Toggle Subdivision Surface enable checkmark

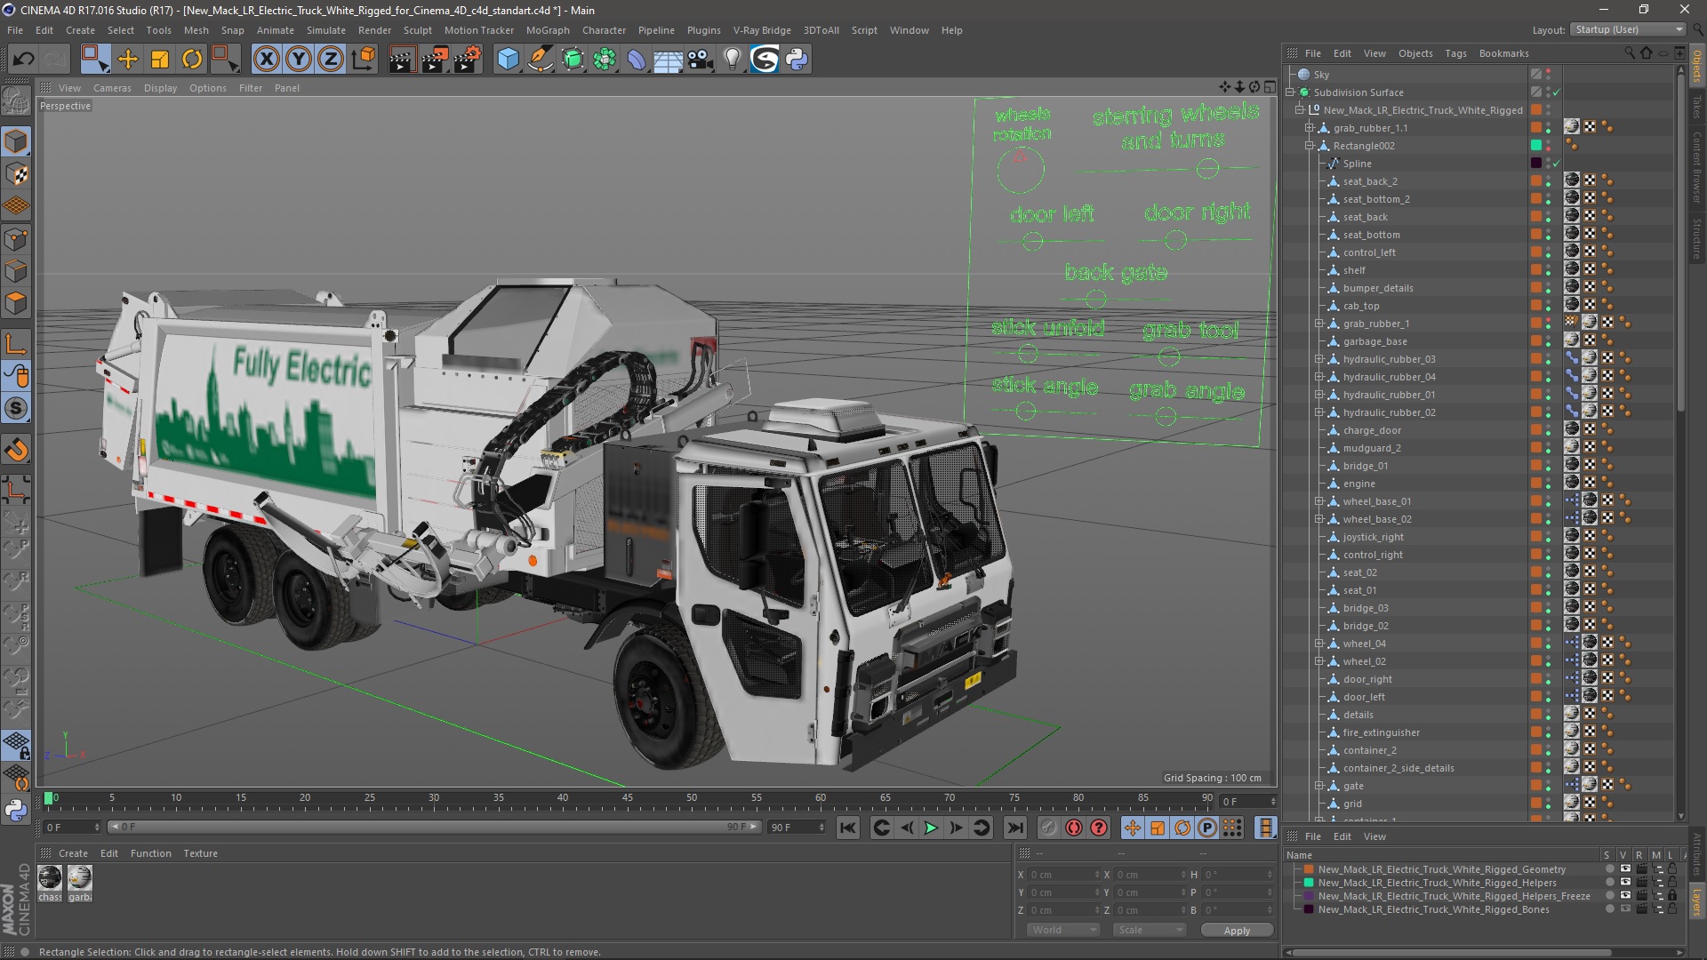coord(1557,92)
